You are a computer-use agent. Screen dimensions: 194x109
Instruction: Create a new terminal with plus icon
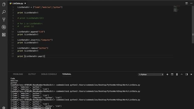tap(167, 74)
